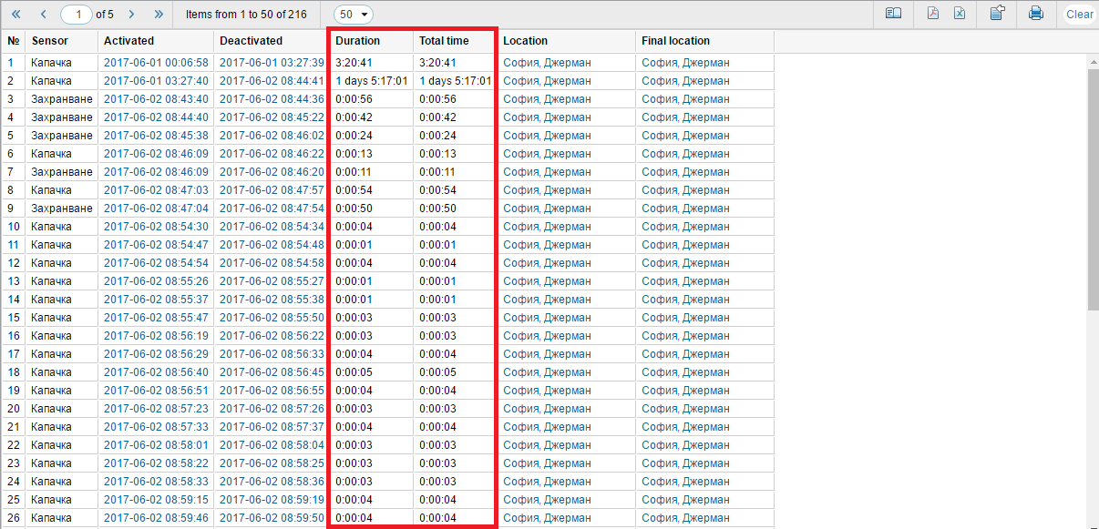The width and height of the screenshot is (1099, 529).
Task: Click the Final location column header
Action: click(x=675, y=41)
